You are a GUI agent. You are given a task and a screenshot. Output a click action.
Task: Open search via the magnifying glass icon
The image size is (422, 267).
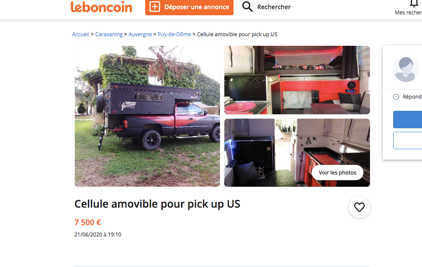(x=247, y=7)
